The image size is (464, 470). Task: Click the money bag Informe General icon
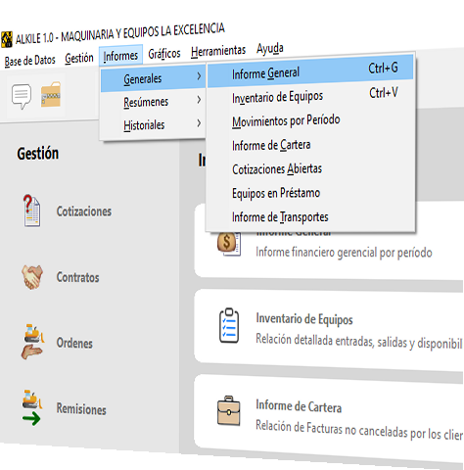(228, 243)
